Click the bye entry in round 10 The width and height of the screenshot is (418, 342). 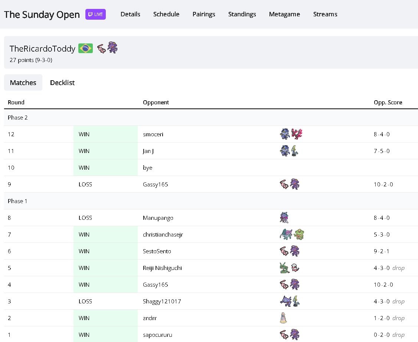click(147, 168)
